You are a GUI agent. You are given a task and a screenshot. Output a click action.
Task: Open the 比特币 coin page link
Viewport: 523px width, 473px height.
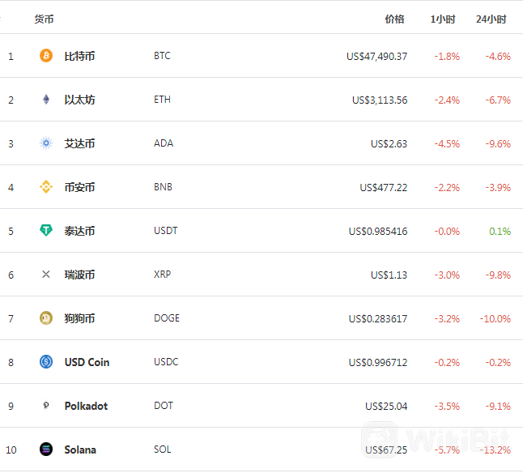pos(79,56)
